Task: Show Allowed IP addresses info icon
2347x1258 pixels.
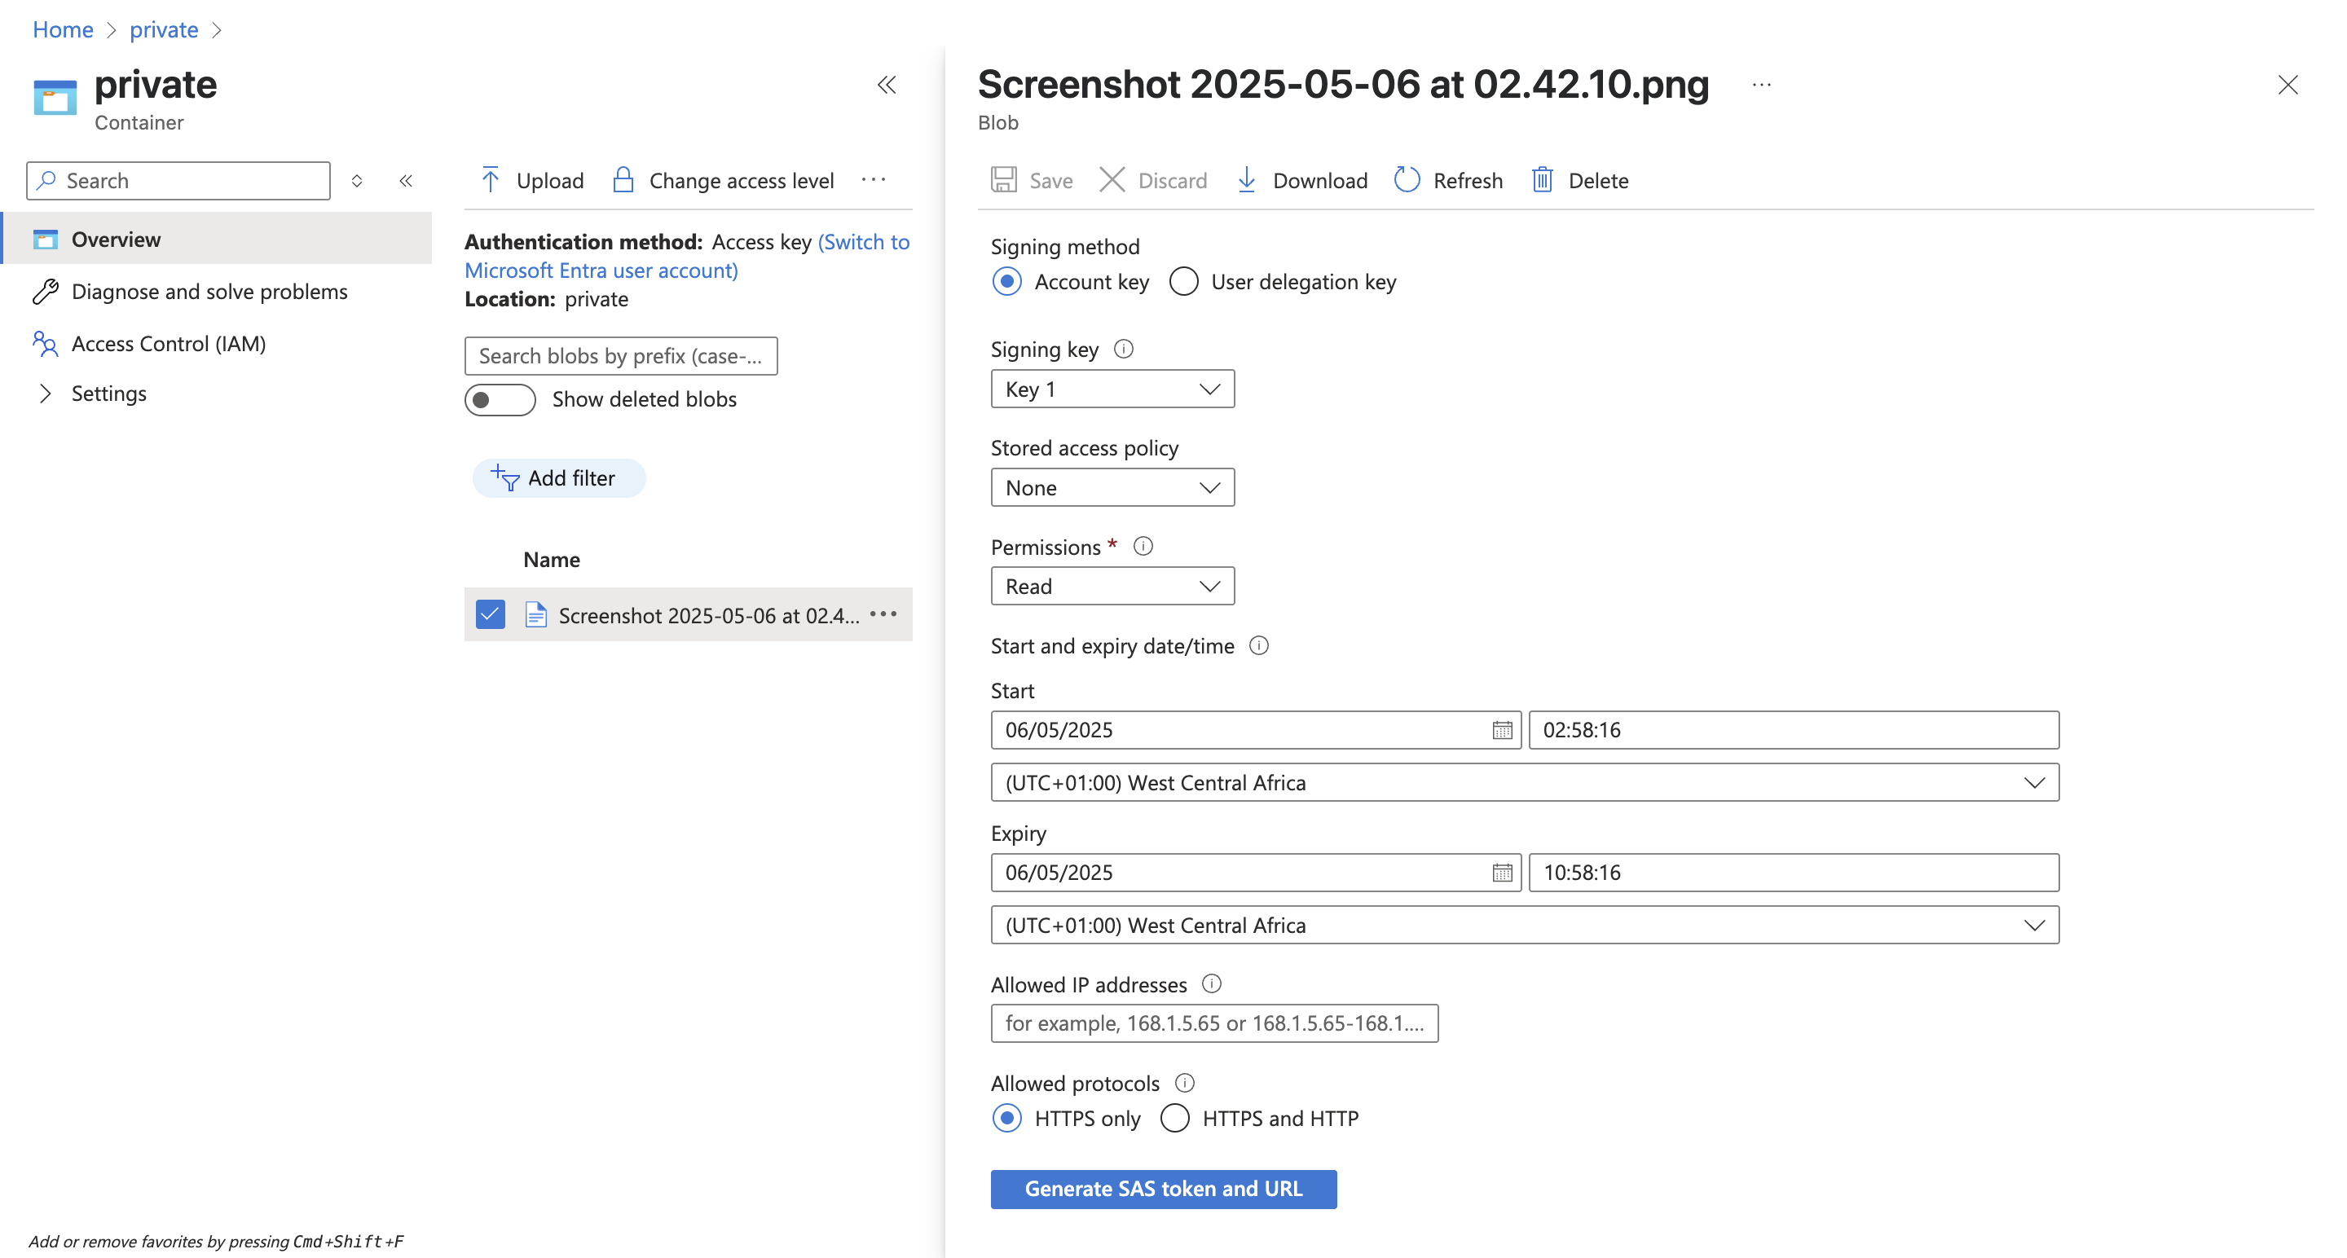Action: click(x=1212, y=983)
